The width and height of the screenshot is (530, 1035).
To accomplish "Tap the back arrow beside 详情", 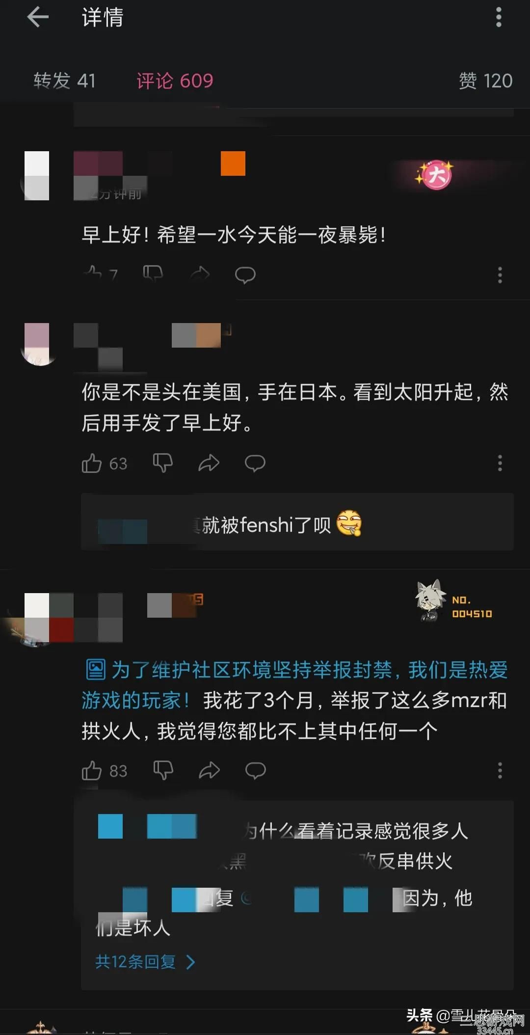I will (38, 18).
